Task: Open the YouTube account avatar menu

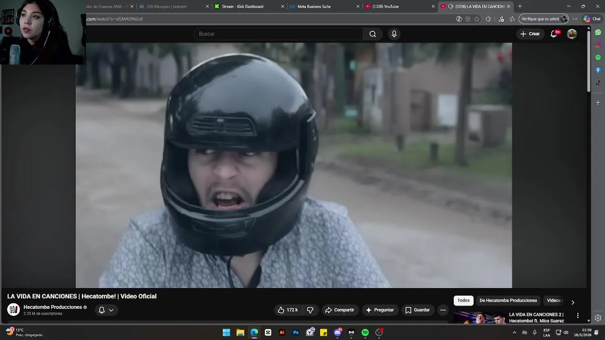Action: coord(572,34)
